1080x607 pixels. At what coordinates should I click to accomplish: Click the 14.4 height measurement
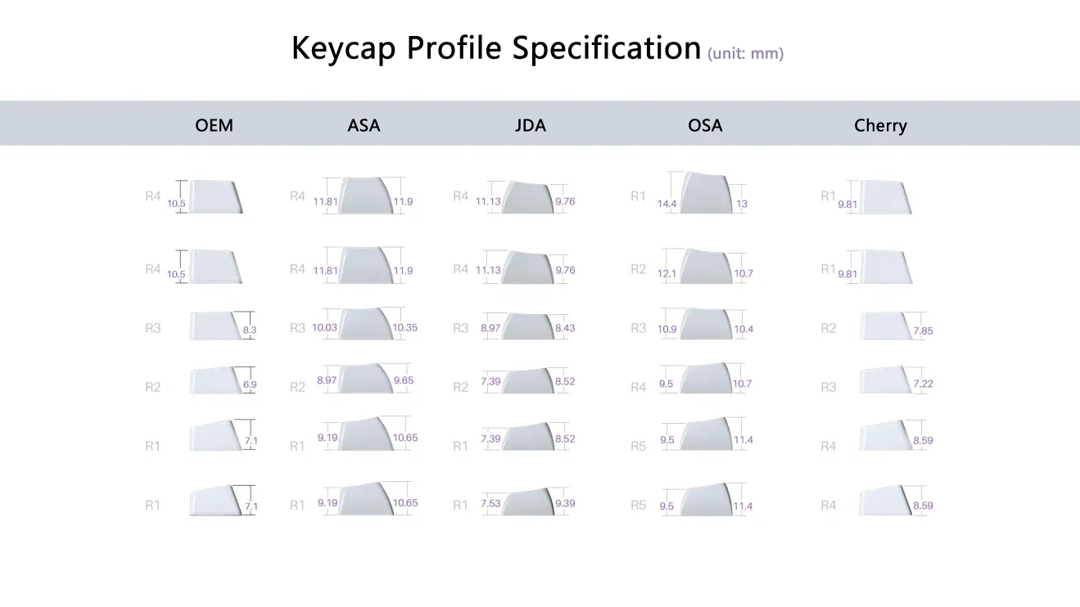pos(667,204)
